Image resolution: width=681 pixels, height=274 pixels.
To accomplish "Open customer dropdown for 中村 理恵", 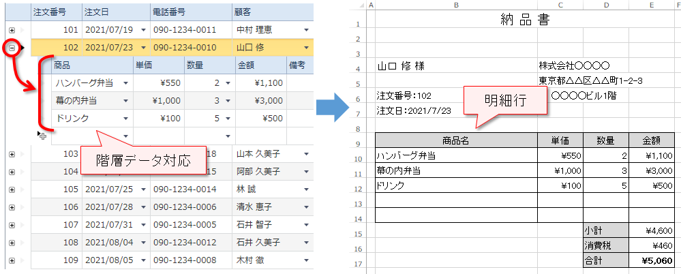I will point(307,30).
